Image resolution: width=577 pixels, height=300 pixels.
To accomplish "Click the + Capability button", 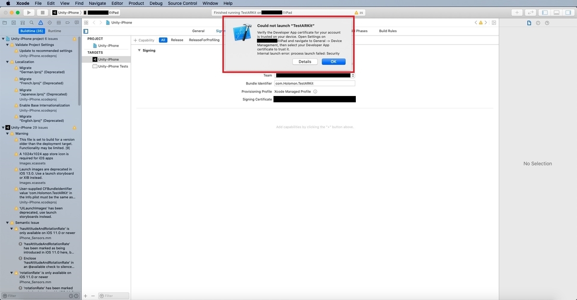I will pos(144,40).
